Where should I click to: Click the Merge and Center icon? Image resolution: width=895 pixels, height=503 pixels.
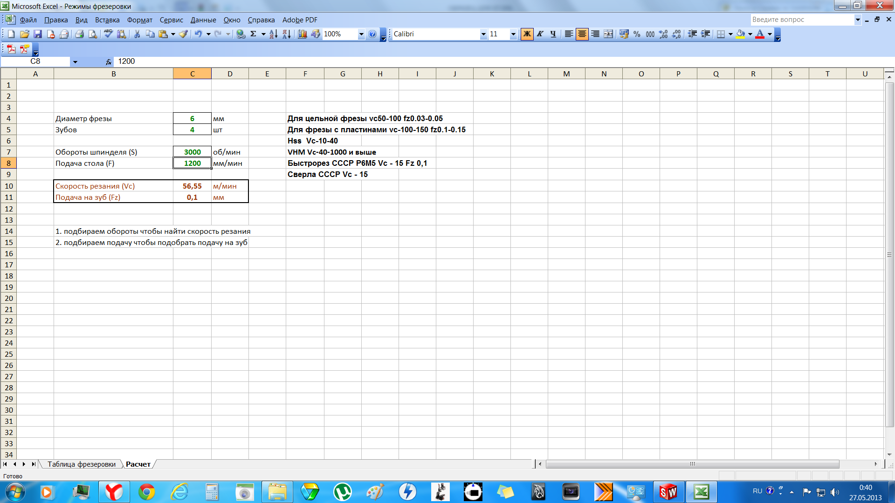click(608, 34)
